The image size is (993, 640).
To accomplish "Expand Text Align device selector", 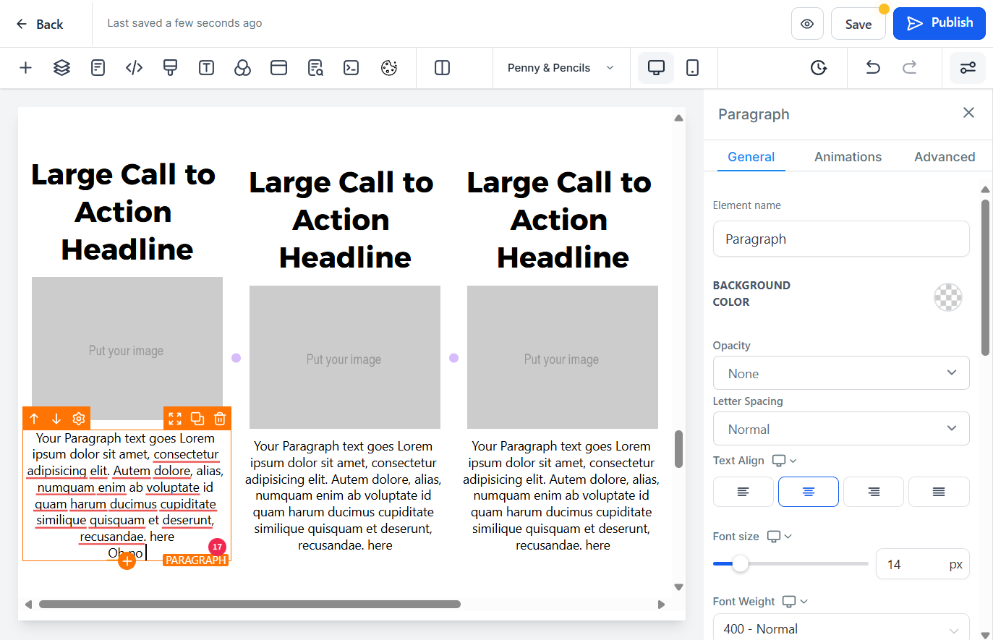I will click(x=784, y=461).
